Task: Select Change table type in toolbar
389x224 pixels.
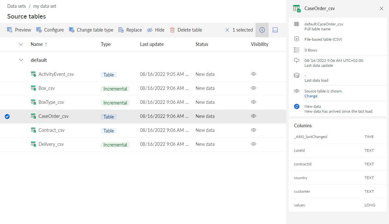Action: [x=91, y=30]
